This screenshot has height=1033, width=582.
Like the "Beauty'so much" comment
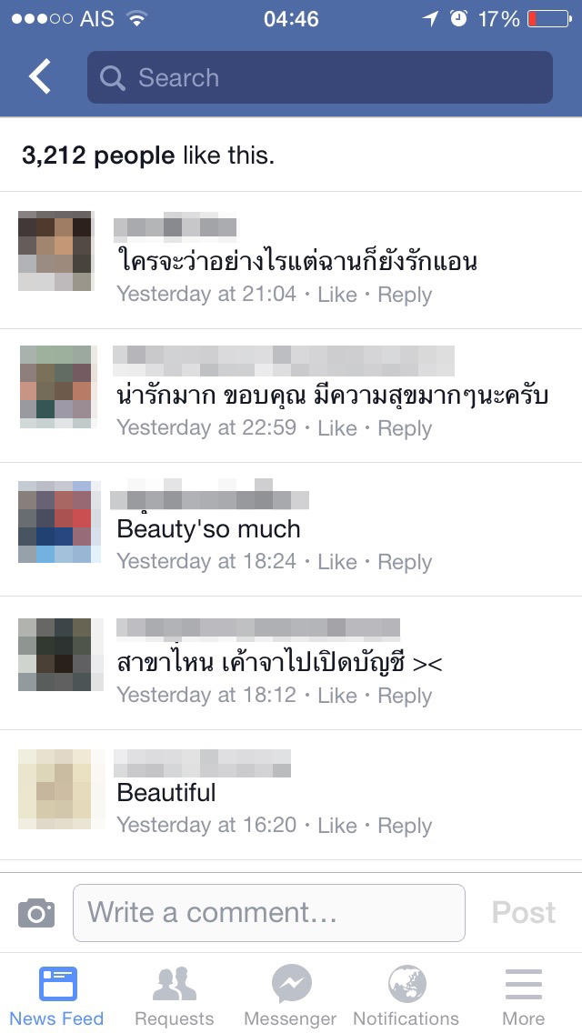click(x=336, y=561)
